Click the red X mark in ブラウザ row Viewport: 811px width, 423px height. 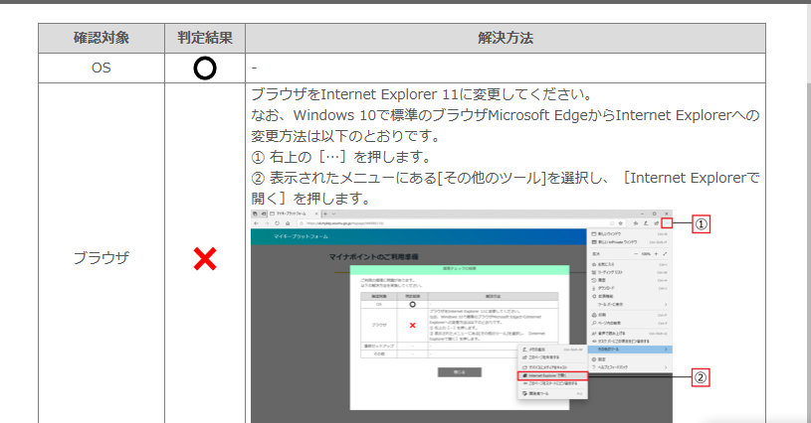point(205,258)
